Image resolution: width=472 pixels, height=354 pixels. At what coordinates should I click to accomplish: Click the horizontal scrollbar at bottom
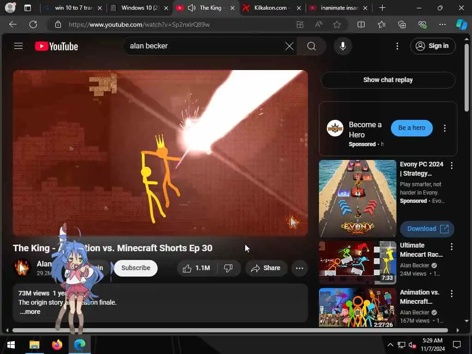coord(230,330)
